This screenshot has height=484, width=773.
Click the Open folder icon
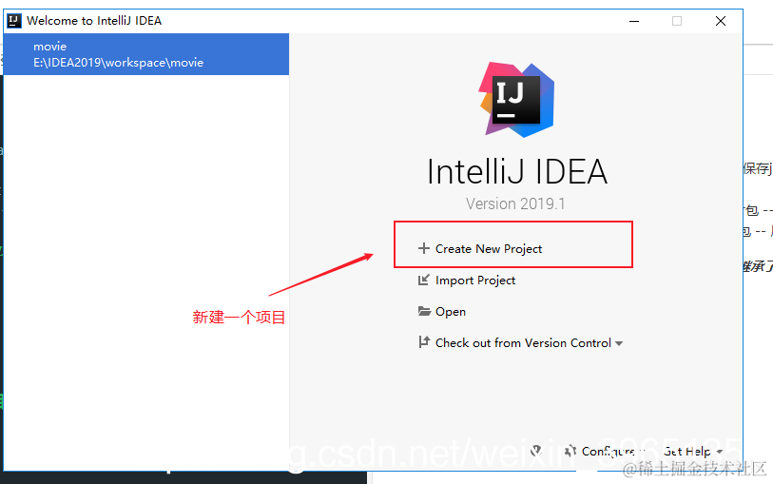tap(424, 311)
